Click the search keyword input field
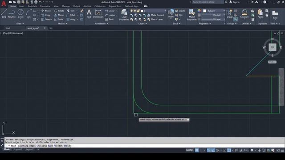This screenshot has width=285, height=160. (208, 2)
